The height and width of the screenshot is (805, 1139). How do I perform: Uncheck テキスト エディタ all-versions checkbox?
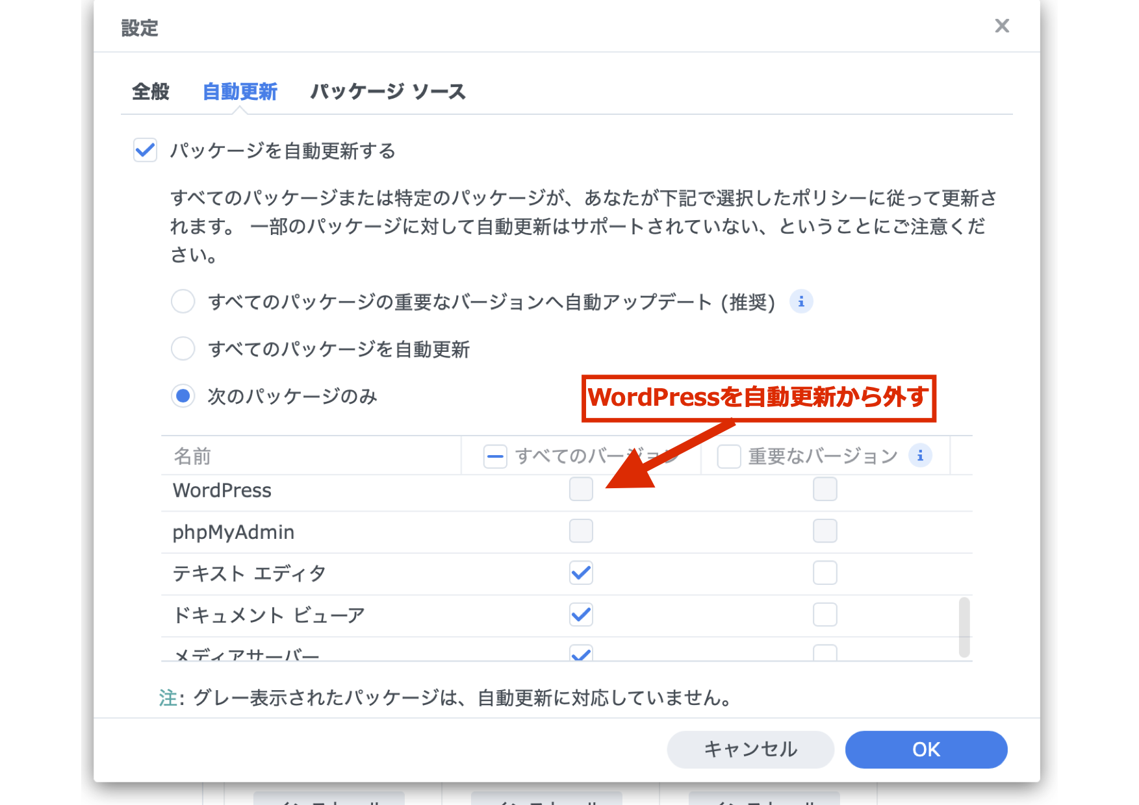click(x=581, y=573)
